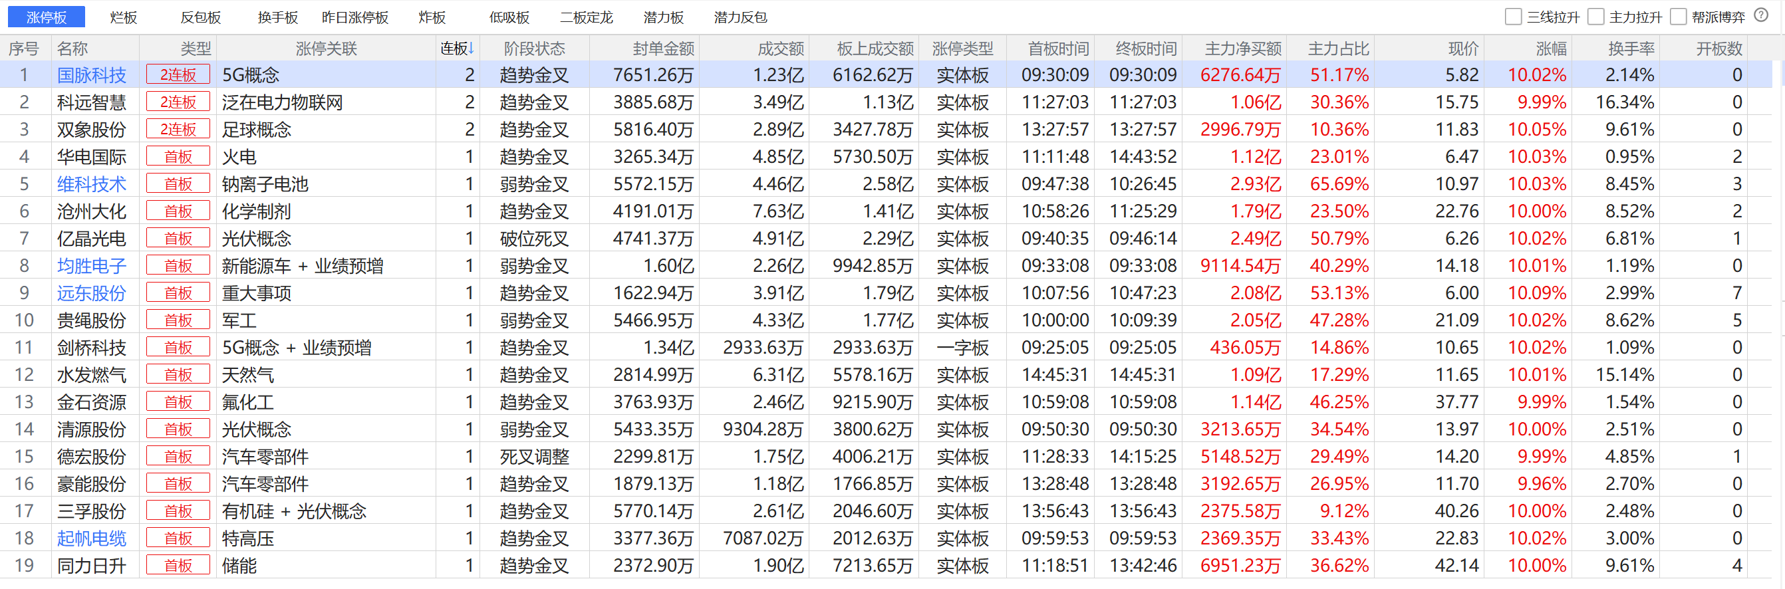The image size is (1785, 589).
Task: Click the 首板 tag for 沧州大化
Action: (x=178, y=211)
